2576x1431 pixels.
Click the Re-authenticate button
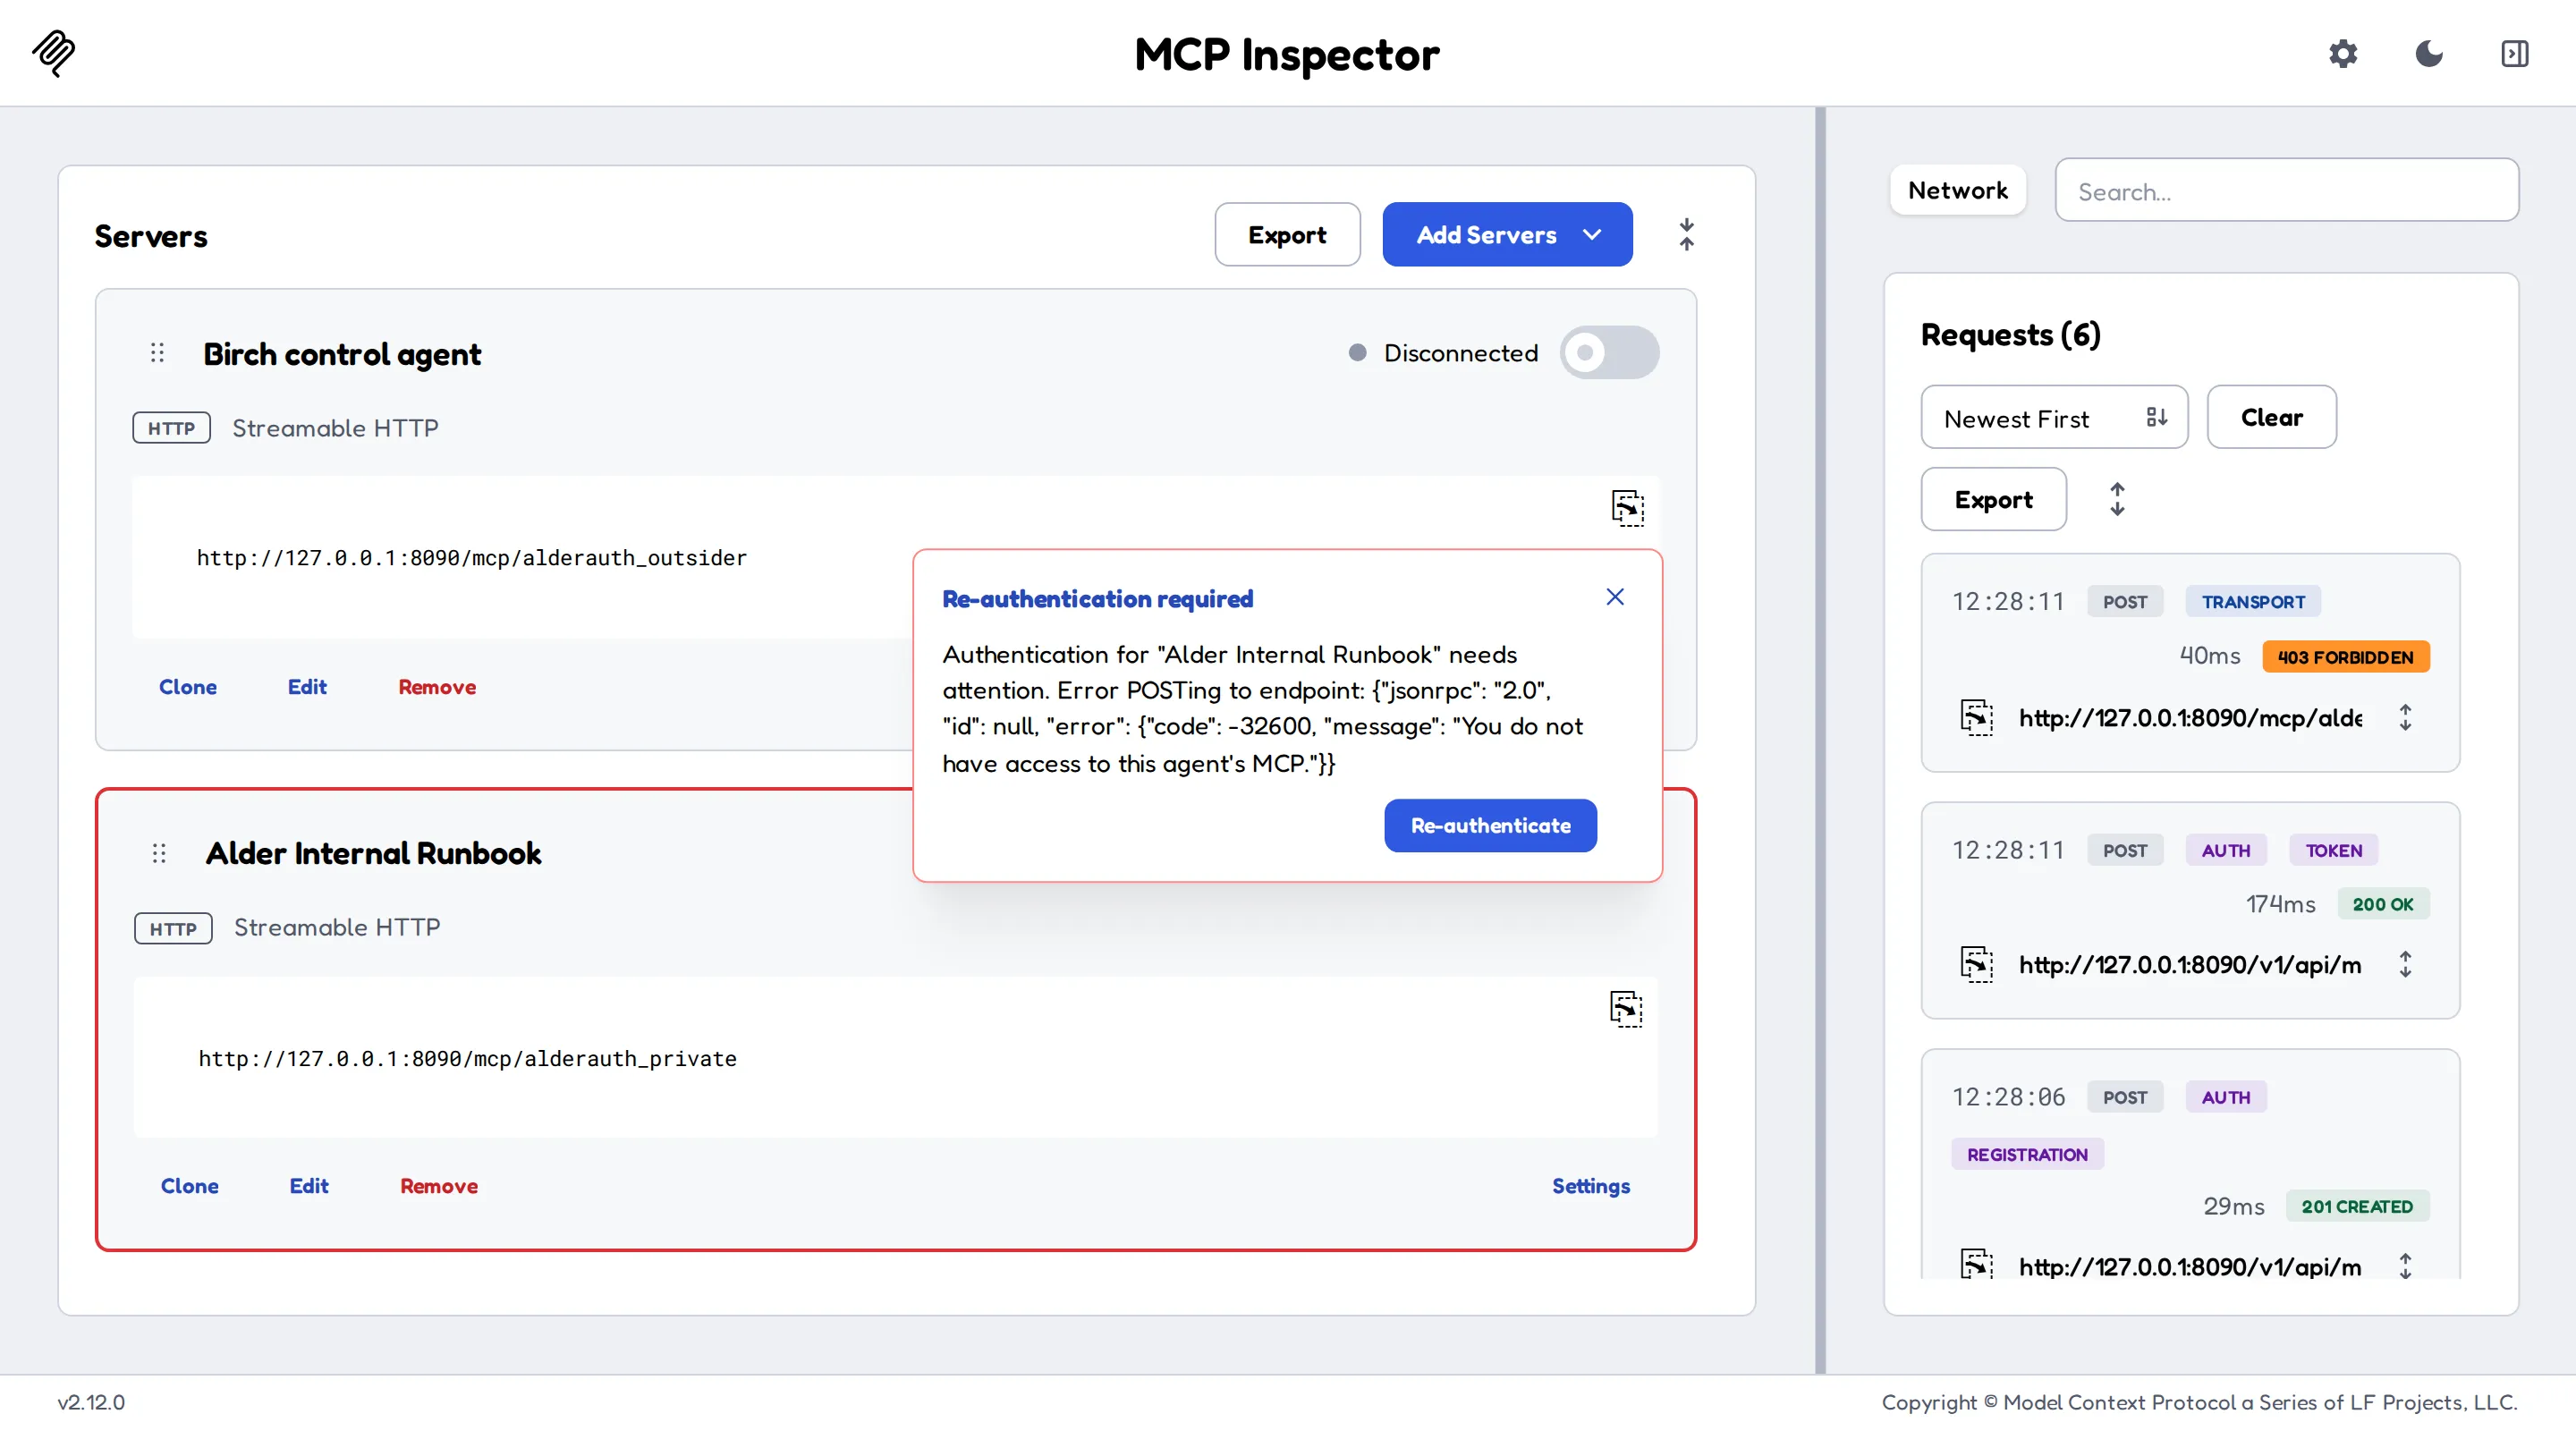(1490, 825)
